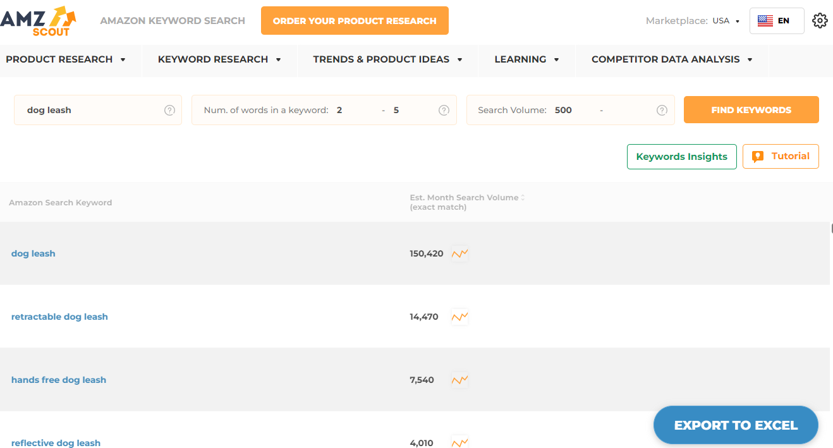Click the Tutorial flag icon
The width and height of the screenshot is (833, 448).
tap(758, 156)
